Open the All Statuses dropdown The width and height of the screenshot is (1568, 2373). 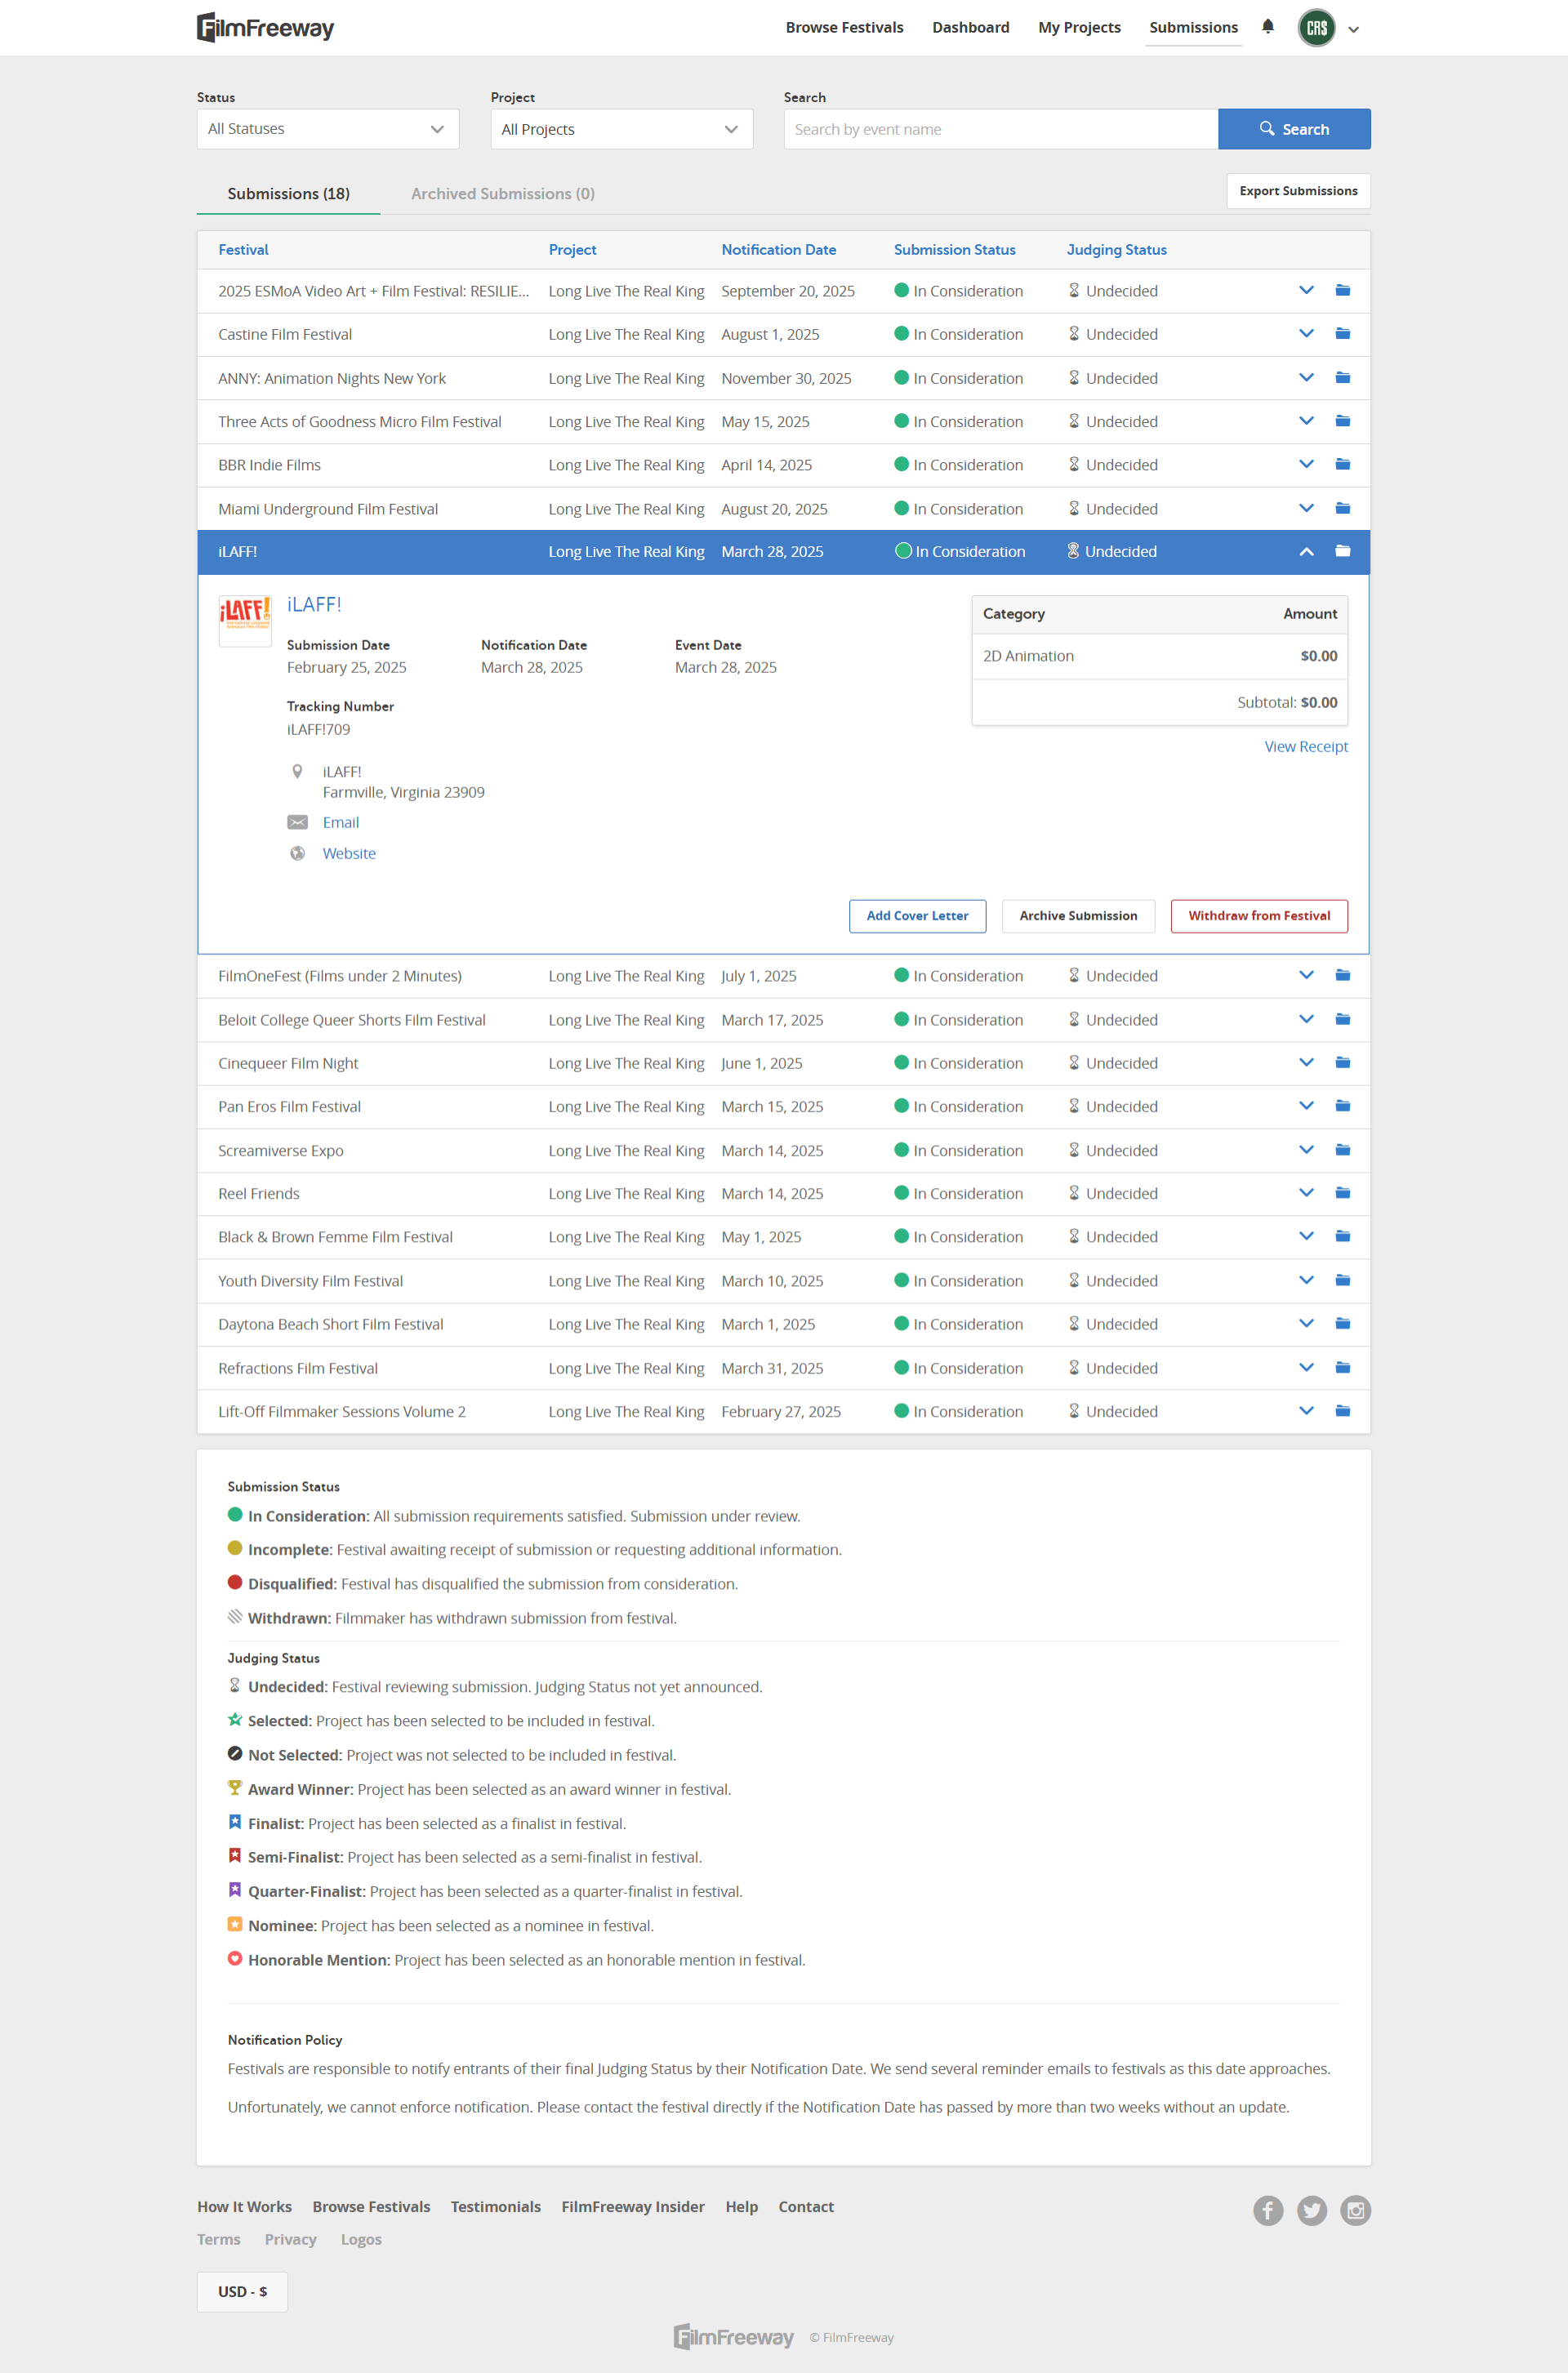coord(327,129)
